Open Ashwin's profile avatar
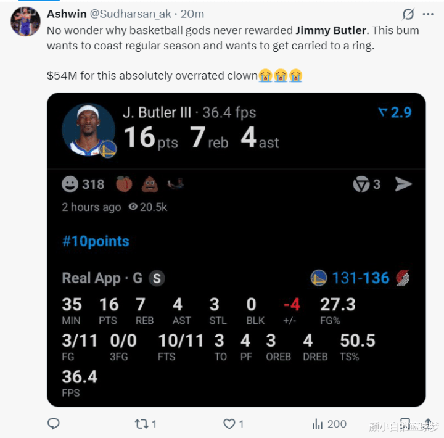Image resolution: width=444 pixels, height=438 pixels. click(25, 22)
